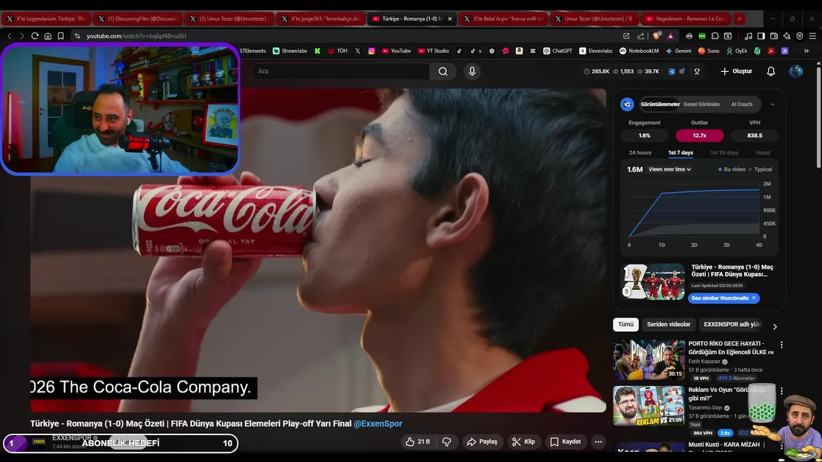Click See similar thumbnails button
The height and width of the screenshot is (462, 822).
coord(724,298)
